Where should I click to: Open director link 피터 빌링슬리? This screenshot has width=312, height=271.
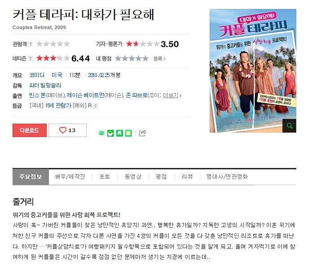(x=45, y=86)
